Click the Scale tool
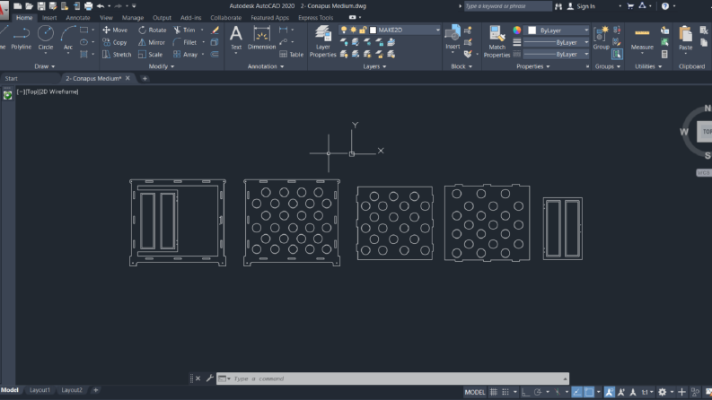The height and width of the screenshot is (400, 712). (x=150, y=55)
